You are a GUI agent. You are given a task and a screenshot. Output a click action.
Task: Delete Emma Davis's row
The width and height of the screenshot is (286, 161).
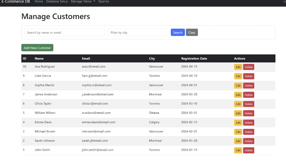coord(248,123)
